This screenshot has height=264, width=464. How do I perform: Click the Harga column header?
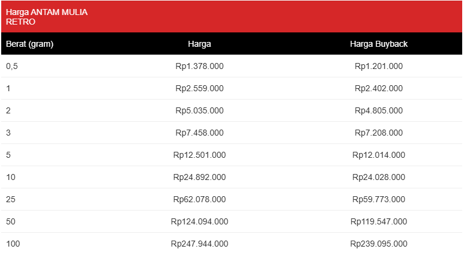[199, 44]
